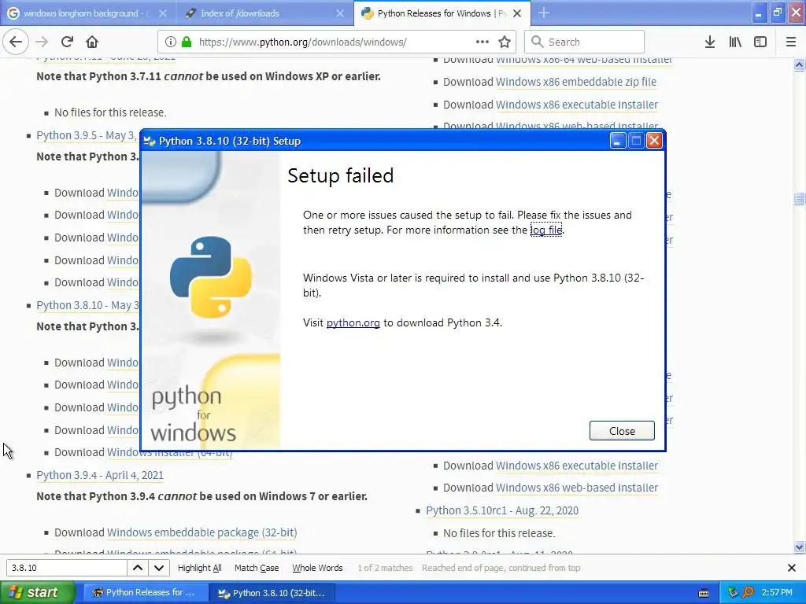The width and height of the screenshot is (806, 604).
Task: Find next match arrow in find bar
Action: pos(159,568)
